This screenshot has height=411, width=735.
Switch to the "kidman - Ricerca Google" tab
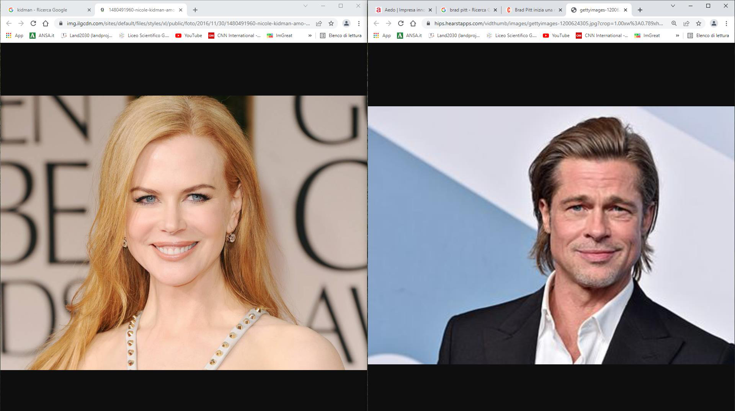pyautogui.click(x=42, y=10)
